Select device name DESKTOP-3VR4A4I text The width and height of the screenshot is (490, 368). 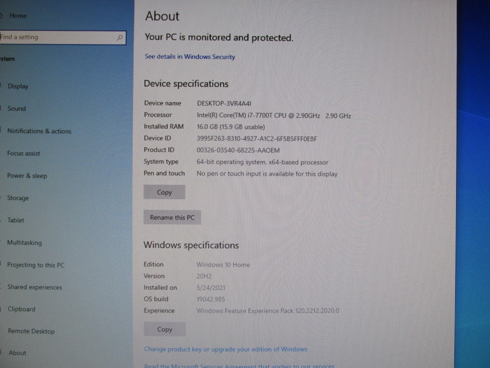(224, 103)
